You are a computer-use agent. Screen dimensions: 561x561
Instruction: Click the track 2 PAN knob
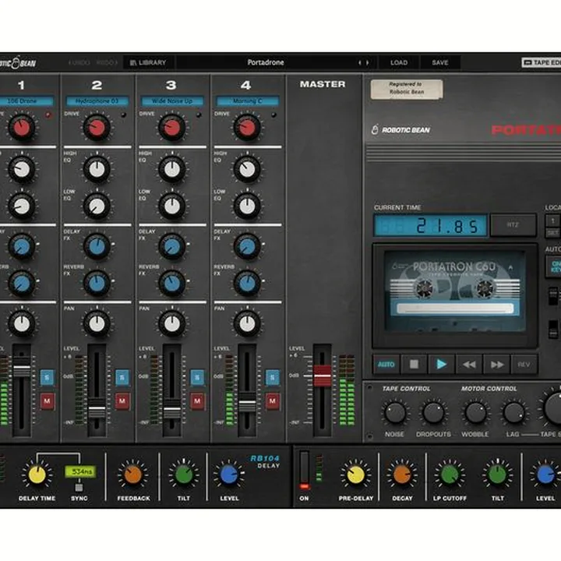(97, 324)
